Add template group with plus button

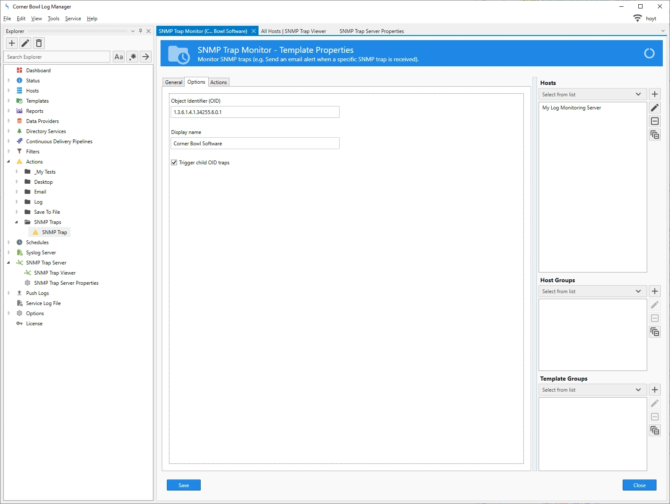[x=655, y=390]
